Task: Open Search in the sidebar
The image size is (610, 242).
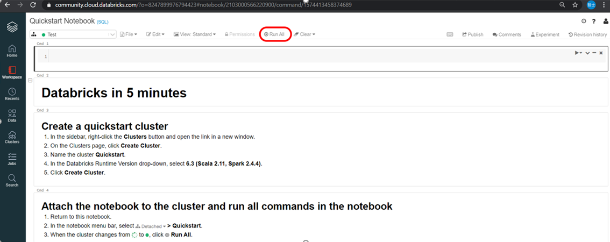Action: [12, 180]
